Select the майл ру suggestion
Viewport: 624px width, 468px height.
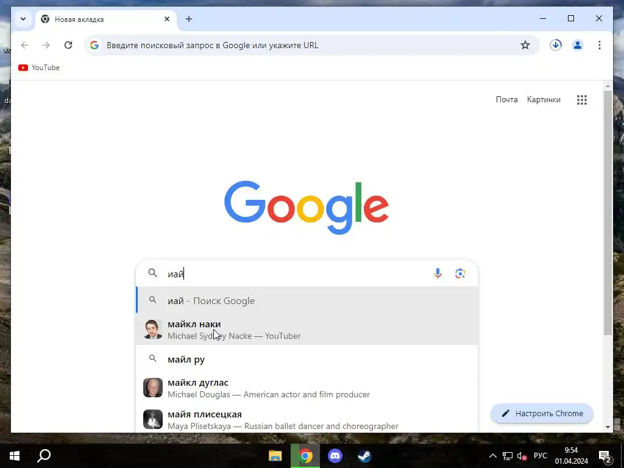click(x=307, y=360)
